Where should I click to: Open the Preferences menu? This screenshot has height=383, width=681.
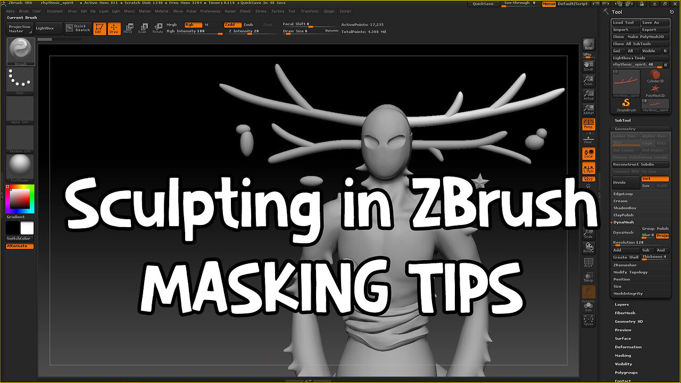(x=210, y=11)
